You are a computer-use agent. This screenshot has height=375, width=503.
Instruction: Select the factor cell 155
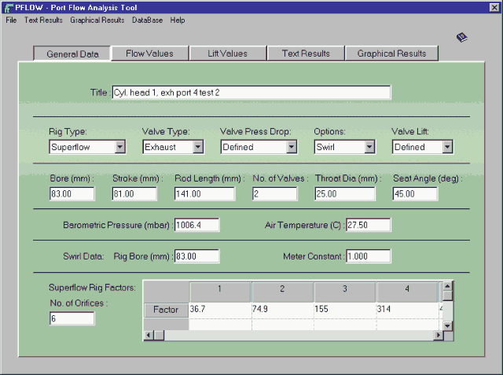coord(345,309)
